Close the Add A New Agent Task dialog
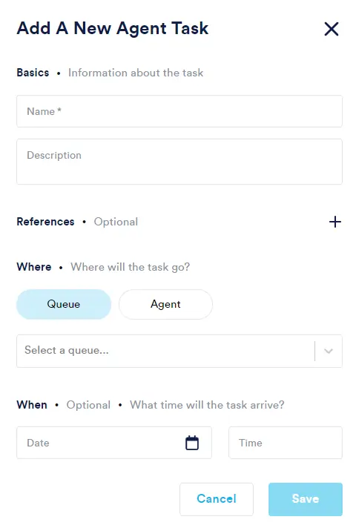This screenshot has width=356, height=528. [332, 29]
